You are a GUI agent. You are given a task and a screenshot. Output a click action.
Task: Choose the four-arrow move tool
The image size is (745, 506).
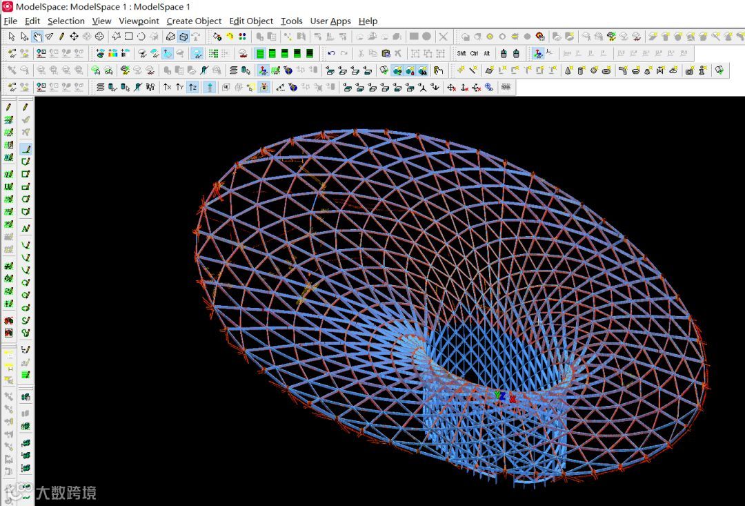(x=74, y=36)
